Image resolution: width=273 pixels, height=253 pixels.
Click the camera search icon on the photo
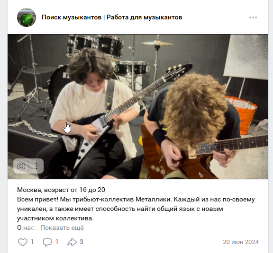[x=21, y=166]
